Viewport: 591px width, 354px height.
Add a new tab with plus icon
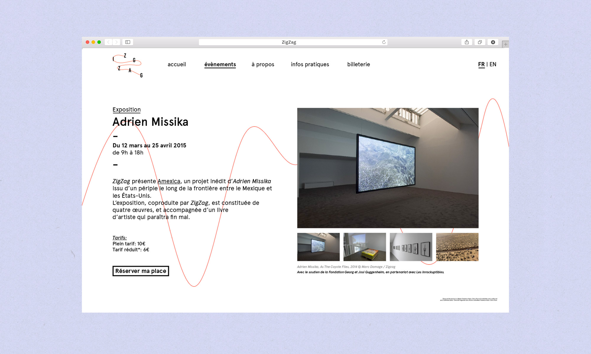point(505,44)
